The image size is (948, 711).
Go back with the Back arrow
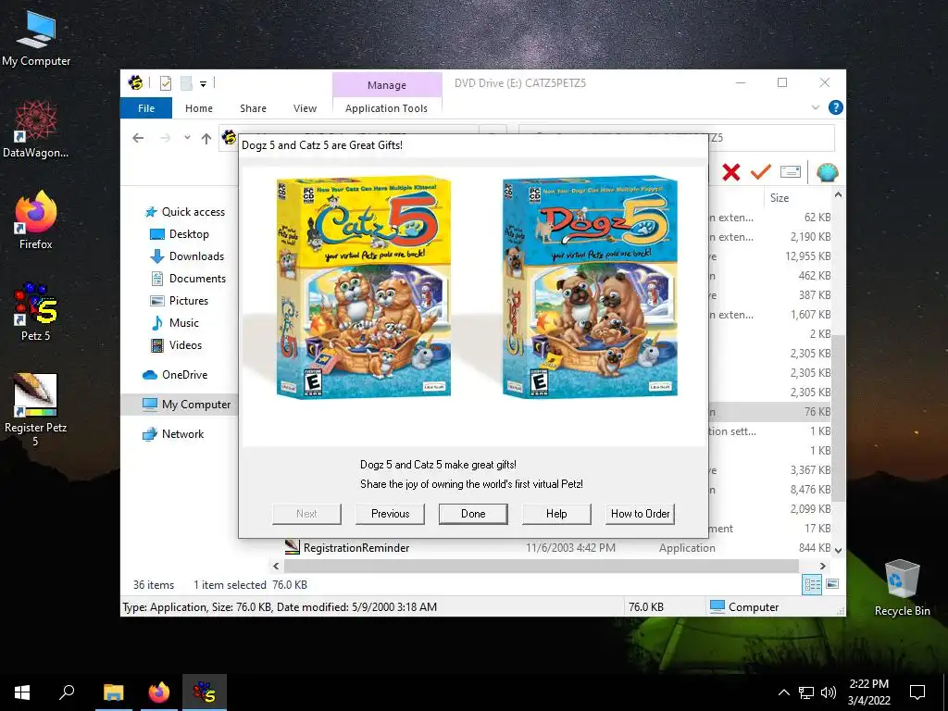tap(138, 139)
